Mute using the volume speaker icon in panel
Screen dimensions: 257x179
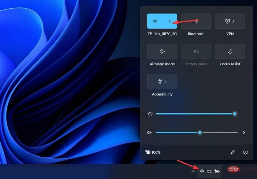[x=150, y=132]
